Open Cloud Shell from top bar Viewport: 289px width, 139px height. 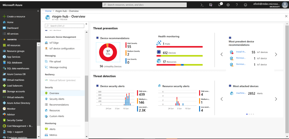(x=202, y=5)
